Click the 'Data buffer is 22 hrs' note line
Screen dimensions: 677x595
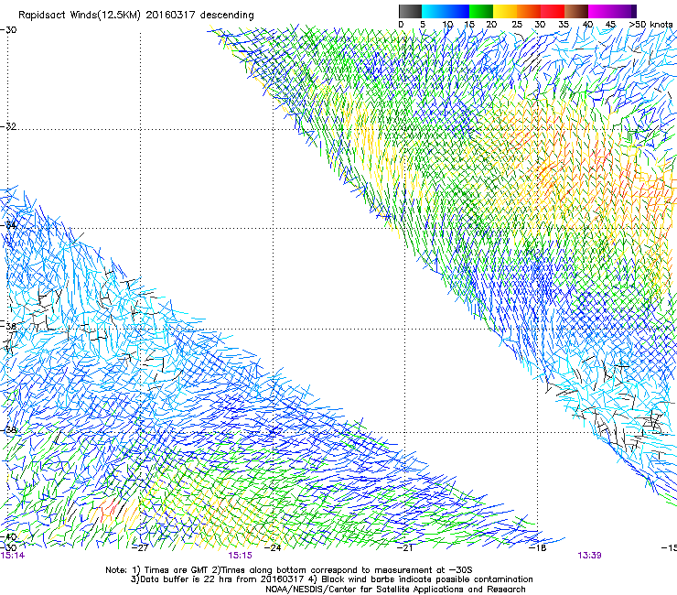tap(331, 579)
